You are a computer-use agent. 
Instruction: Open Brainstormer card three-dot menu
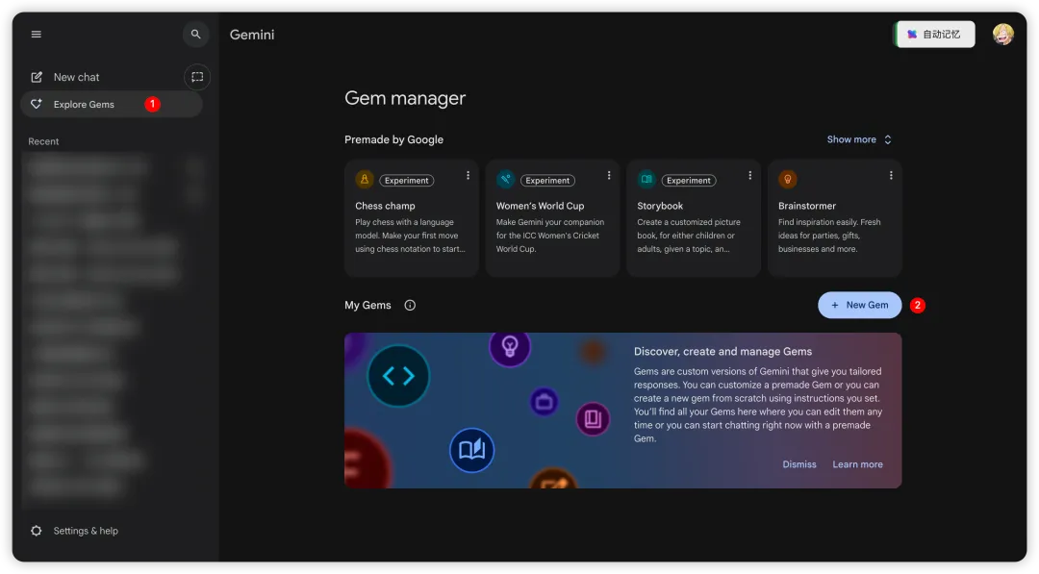point(891,175)
